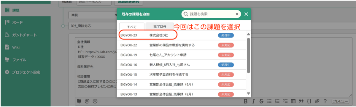Image resolution: width=356 pixels, height=107 pixels.
Task: Click 処理中 status badge of EIGYOU-16
Action: [226, 64]
